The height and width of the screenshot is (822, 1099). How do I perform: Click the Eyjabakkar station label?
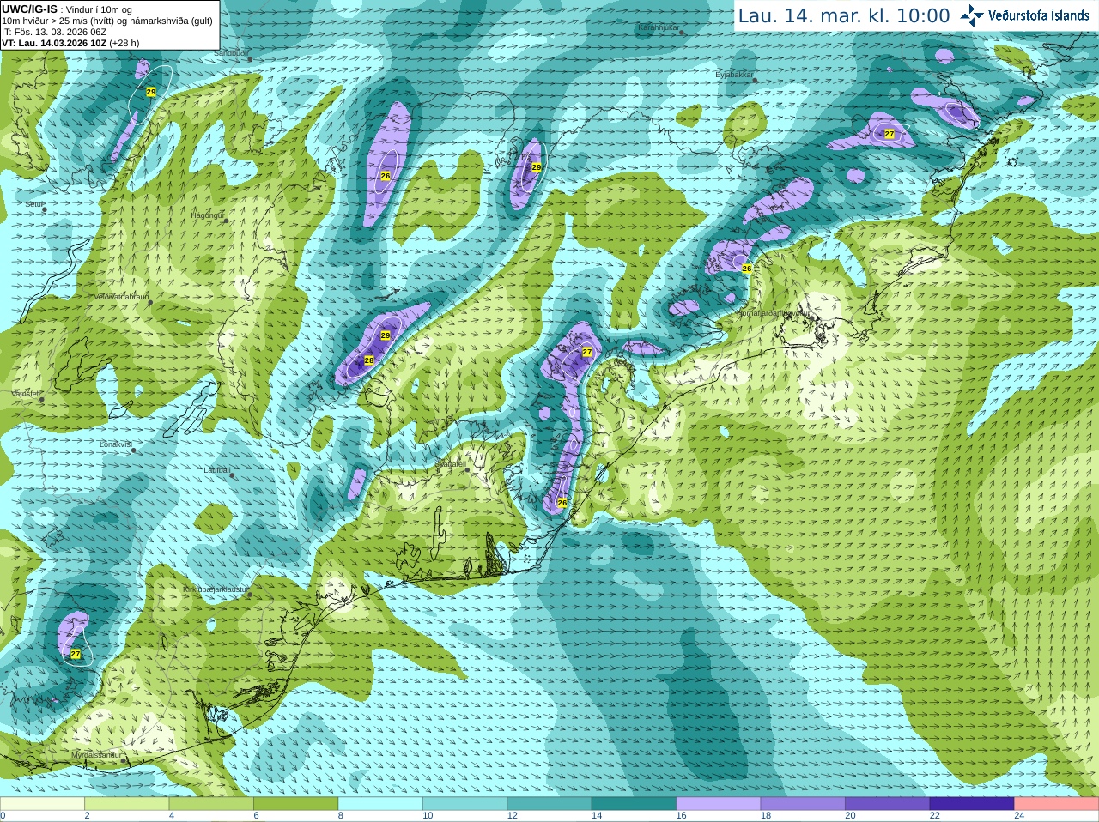[x=734, y=75]
